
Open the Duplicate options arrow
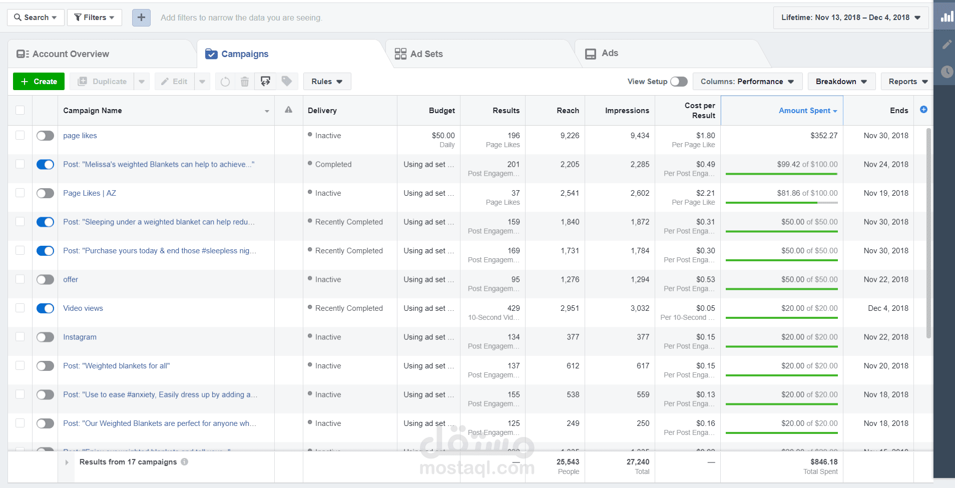pos(142,82)
